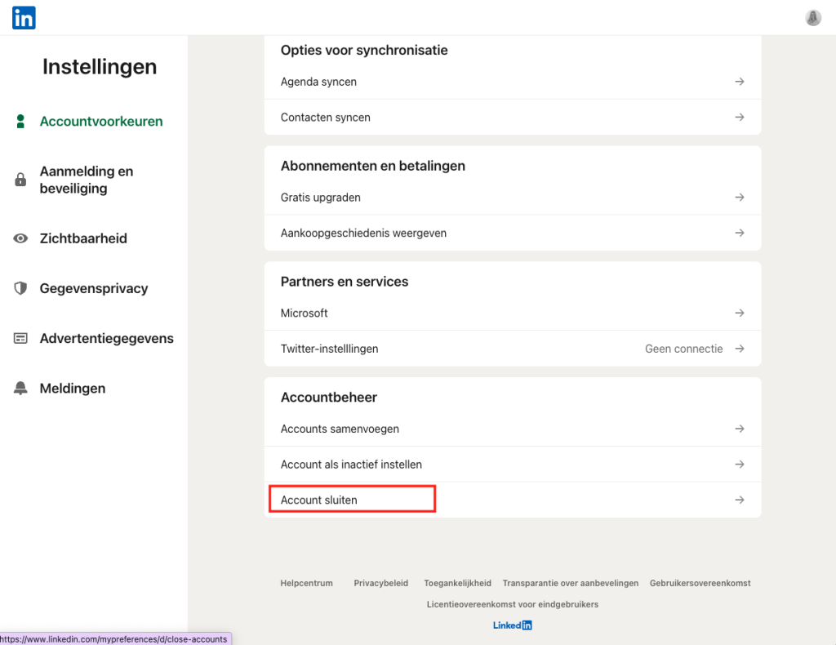Click Gratis upgraden

(318, 197)
